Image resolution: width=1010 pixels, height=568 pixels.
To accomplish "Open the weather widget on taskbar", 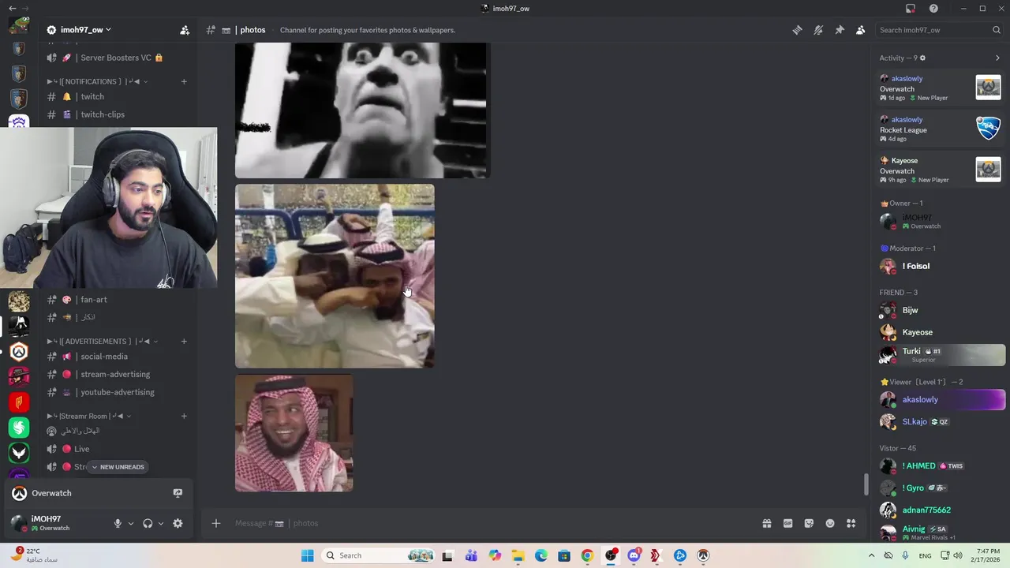I will click(36, 555).
